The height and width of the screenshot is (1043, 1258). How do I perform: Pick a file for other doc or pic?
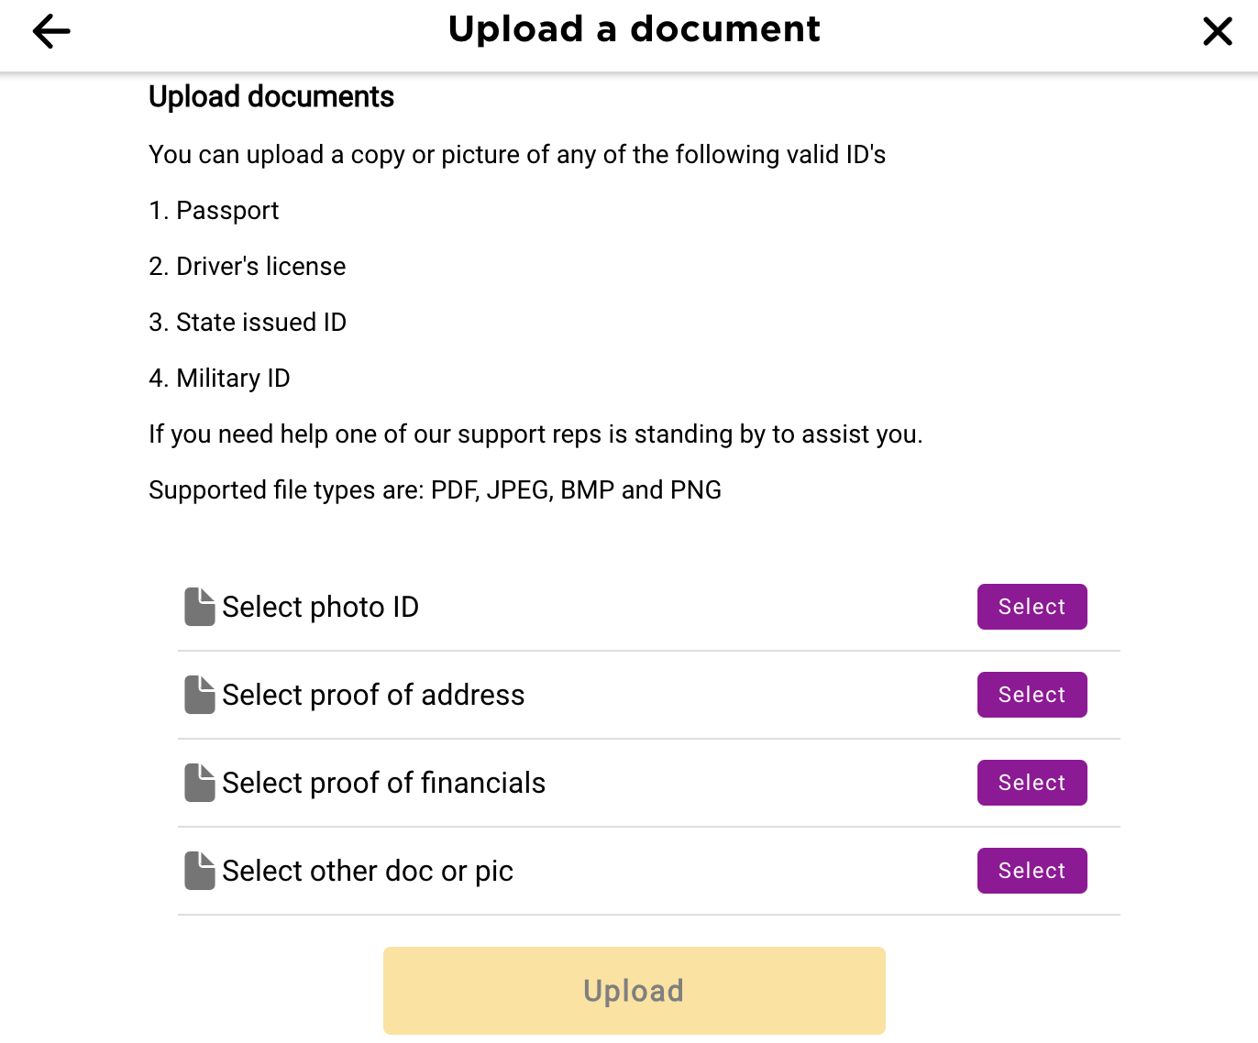click(x=1032, y=871)
